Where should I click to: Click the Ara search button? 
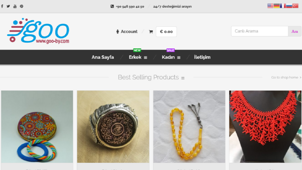[x=294, y=31]
